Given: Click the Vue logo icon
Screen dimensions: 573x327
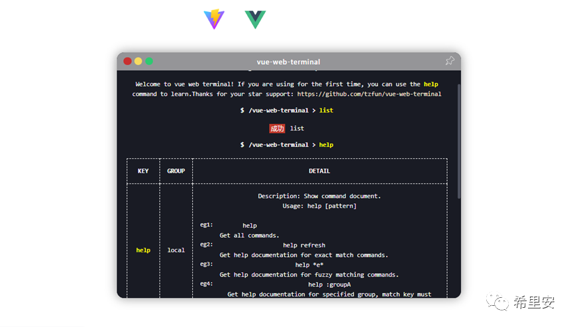Looking at the screenshot, I should pyautogui.click(x=255, y=19).
